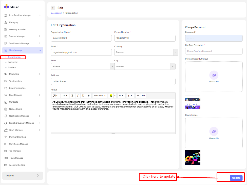Click the Update button
Image resolution: width=247 pixels, height=185 pixels.
[236, 178]
